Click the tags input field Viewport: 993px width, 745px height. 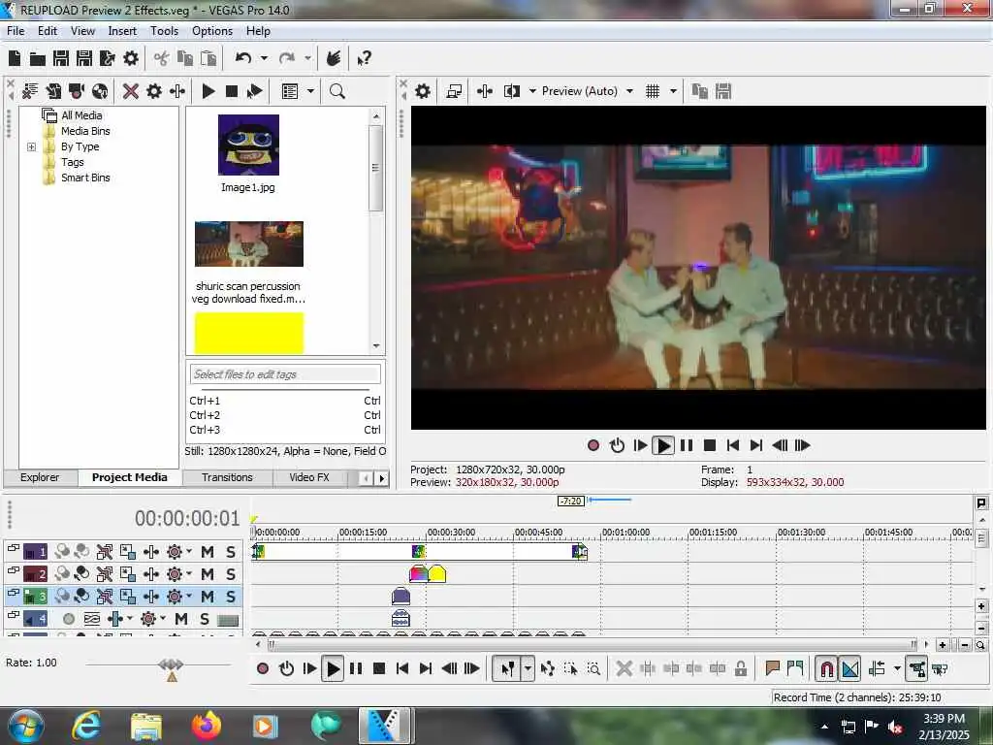(x=285, y=374)
